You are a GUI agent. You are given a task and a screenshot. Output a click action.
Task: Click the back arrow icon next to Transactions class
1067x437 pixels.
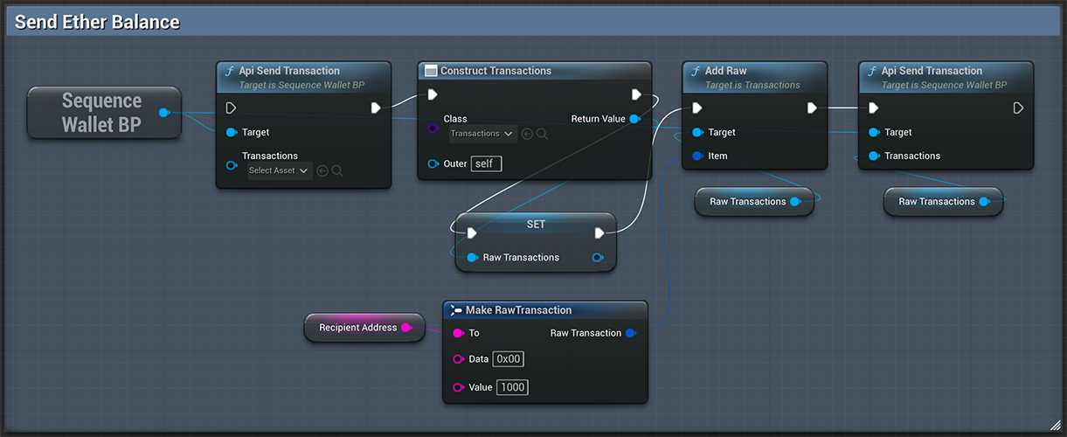point(527,134)
